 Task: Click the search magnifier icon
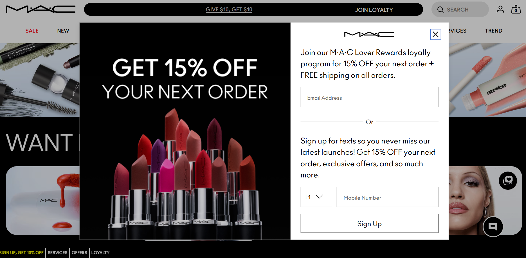[x=440, y=10]
